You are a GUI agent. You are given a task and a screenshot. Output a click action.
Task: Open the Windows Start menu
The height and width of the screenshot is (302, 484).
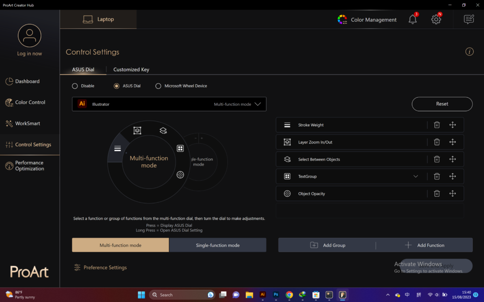[x=141, y=294]
